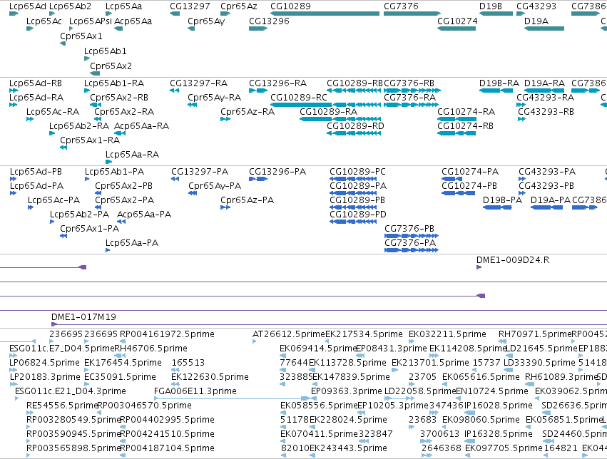
Task: Select protein label CG10289-PC
Action: (357, 171)
